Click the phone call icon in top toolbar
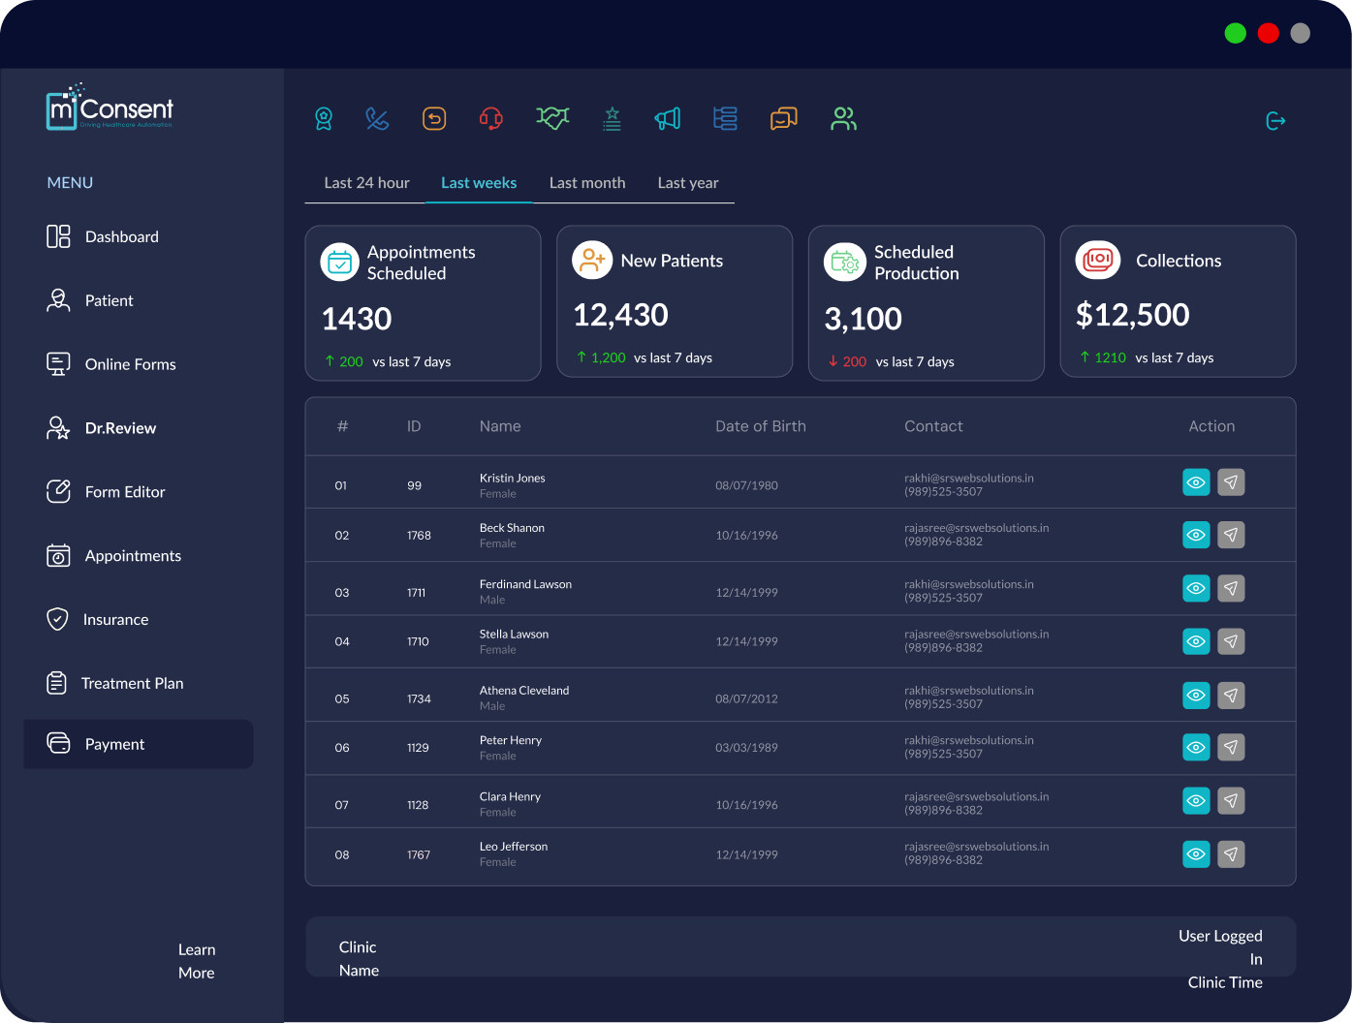The width and height of the screenshot is (1352, 1023). click(x=377, y=119)
